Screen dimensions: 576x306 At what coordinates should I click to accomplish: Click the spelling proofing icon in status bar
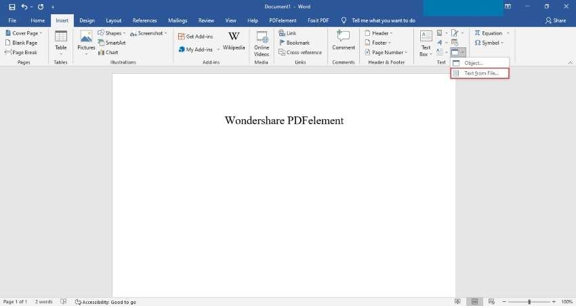point(63,301)
